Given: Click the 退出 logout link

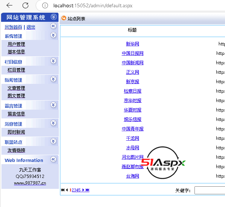Looking at the screenshot, I should (x=31, y=27).
